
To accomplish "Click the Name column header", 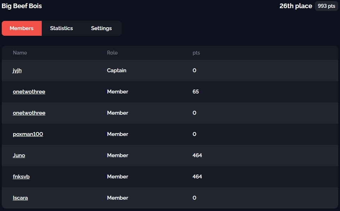I will [20, 53].
